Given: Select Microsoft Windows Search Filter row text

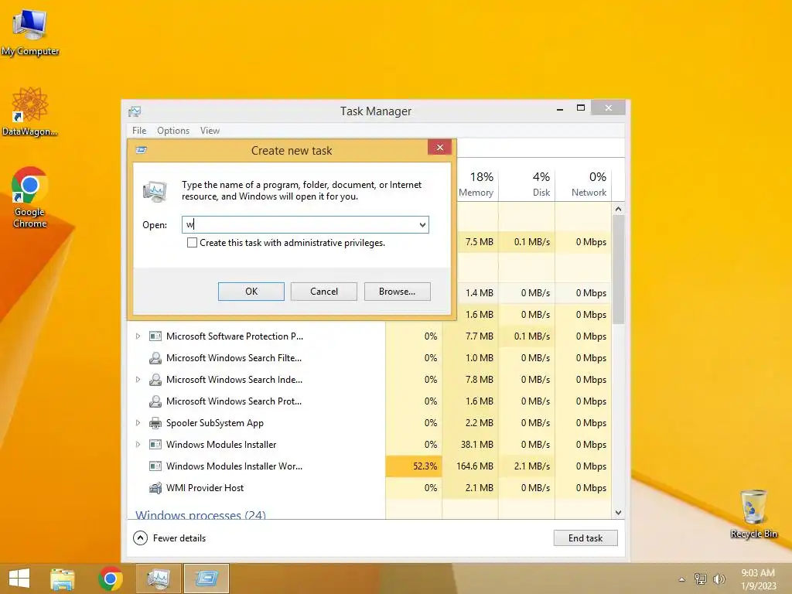Looking at the screenshot, I should coord(234,358).
